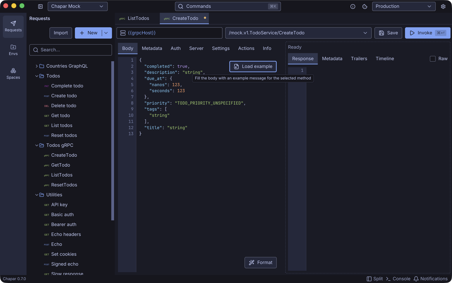Open the Chapar Mock workspace dropdown
Image resolution: width=452 pixels, height=283 pixels.
click(x=78, y=6)
